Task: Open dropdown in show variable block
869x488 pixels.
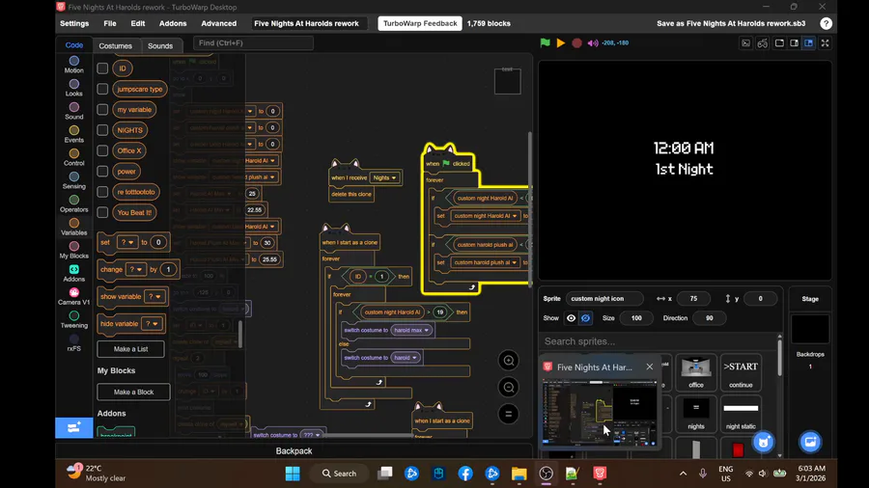Action: pos(154,297)
